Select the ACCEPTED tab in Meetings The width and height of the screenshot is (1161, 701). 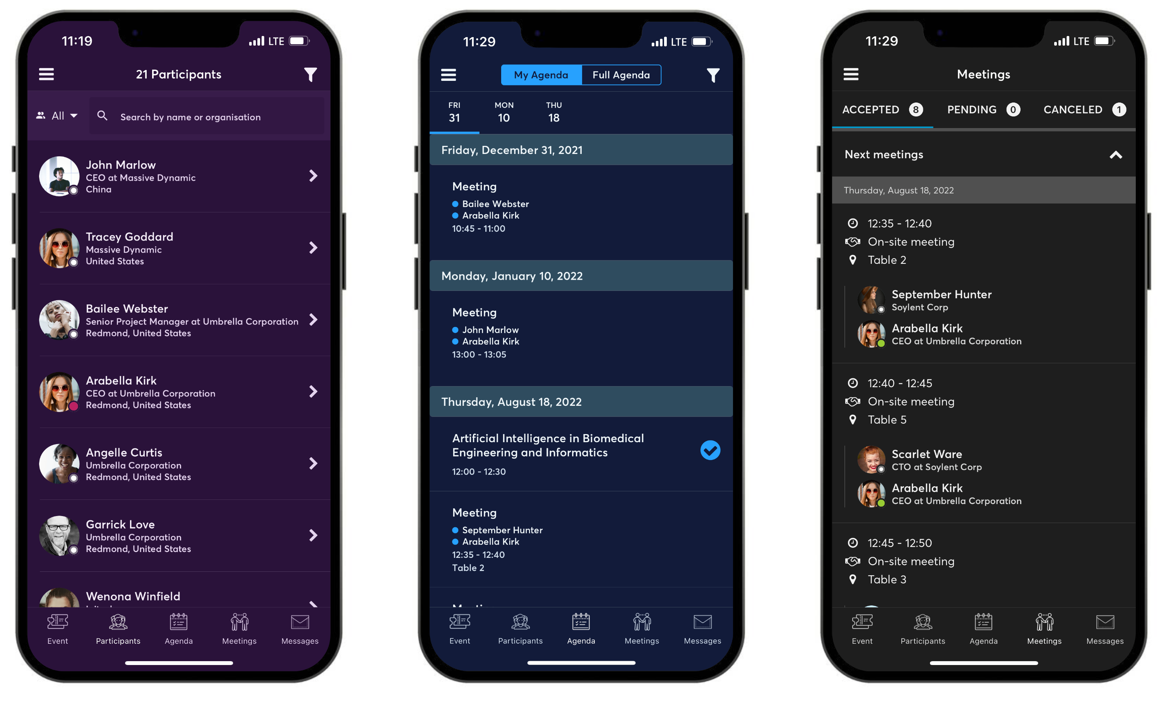881,109
